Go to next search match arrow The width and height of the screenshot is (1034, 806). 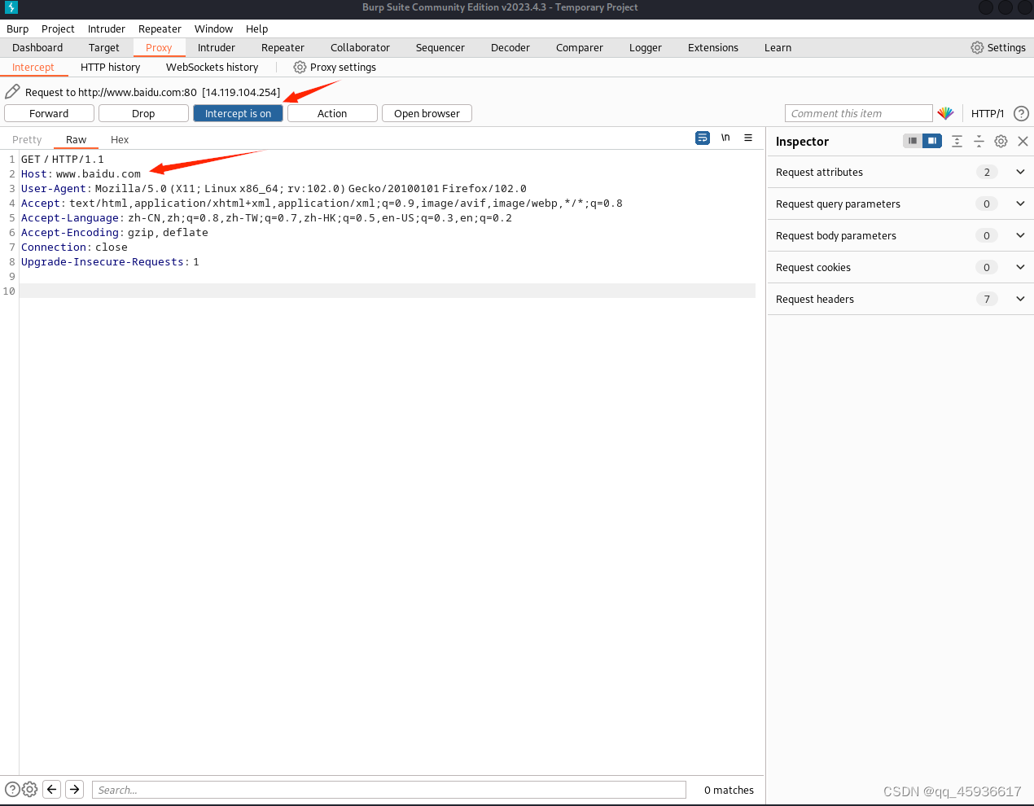coord(75,789)
